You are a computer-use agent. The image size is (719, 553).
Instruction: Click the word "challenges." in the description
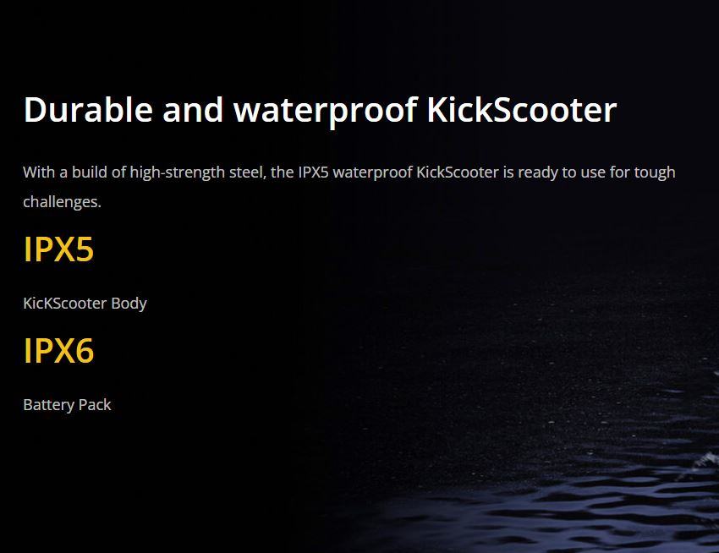pos(62,202)
